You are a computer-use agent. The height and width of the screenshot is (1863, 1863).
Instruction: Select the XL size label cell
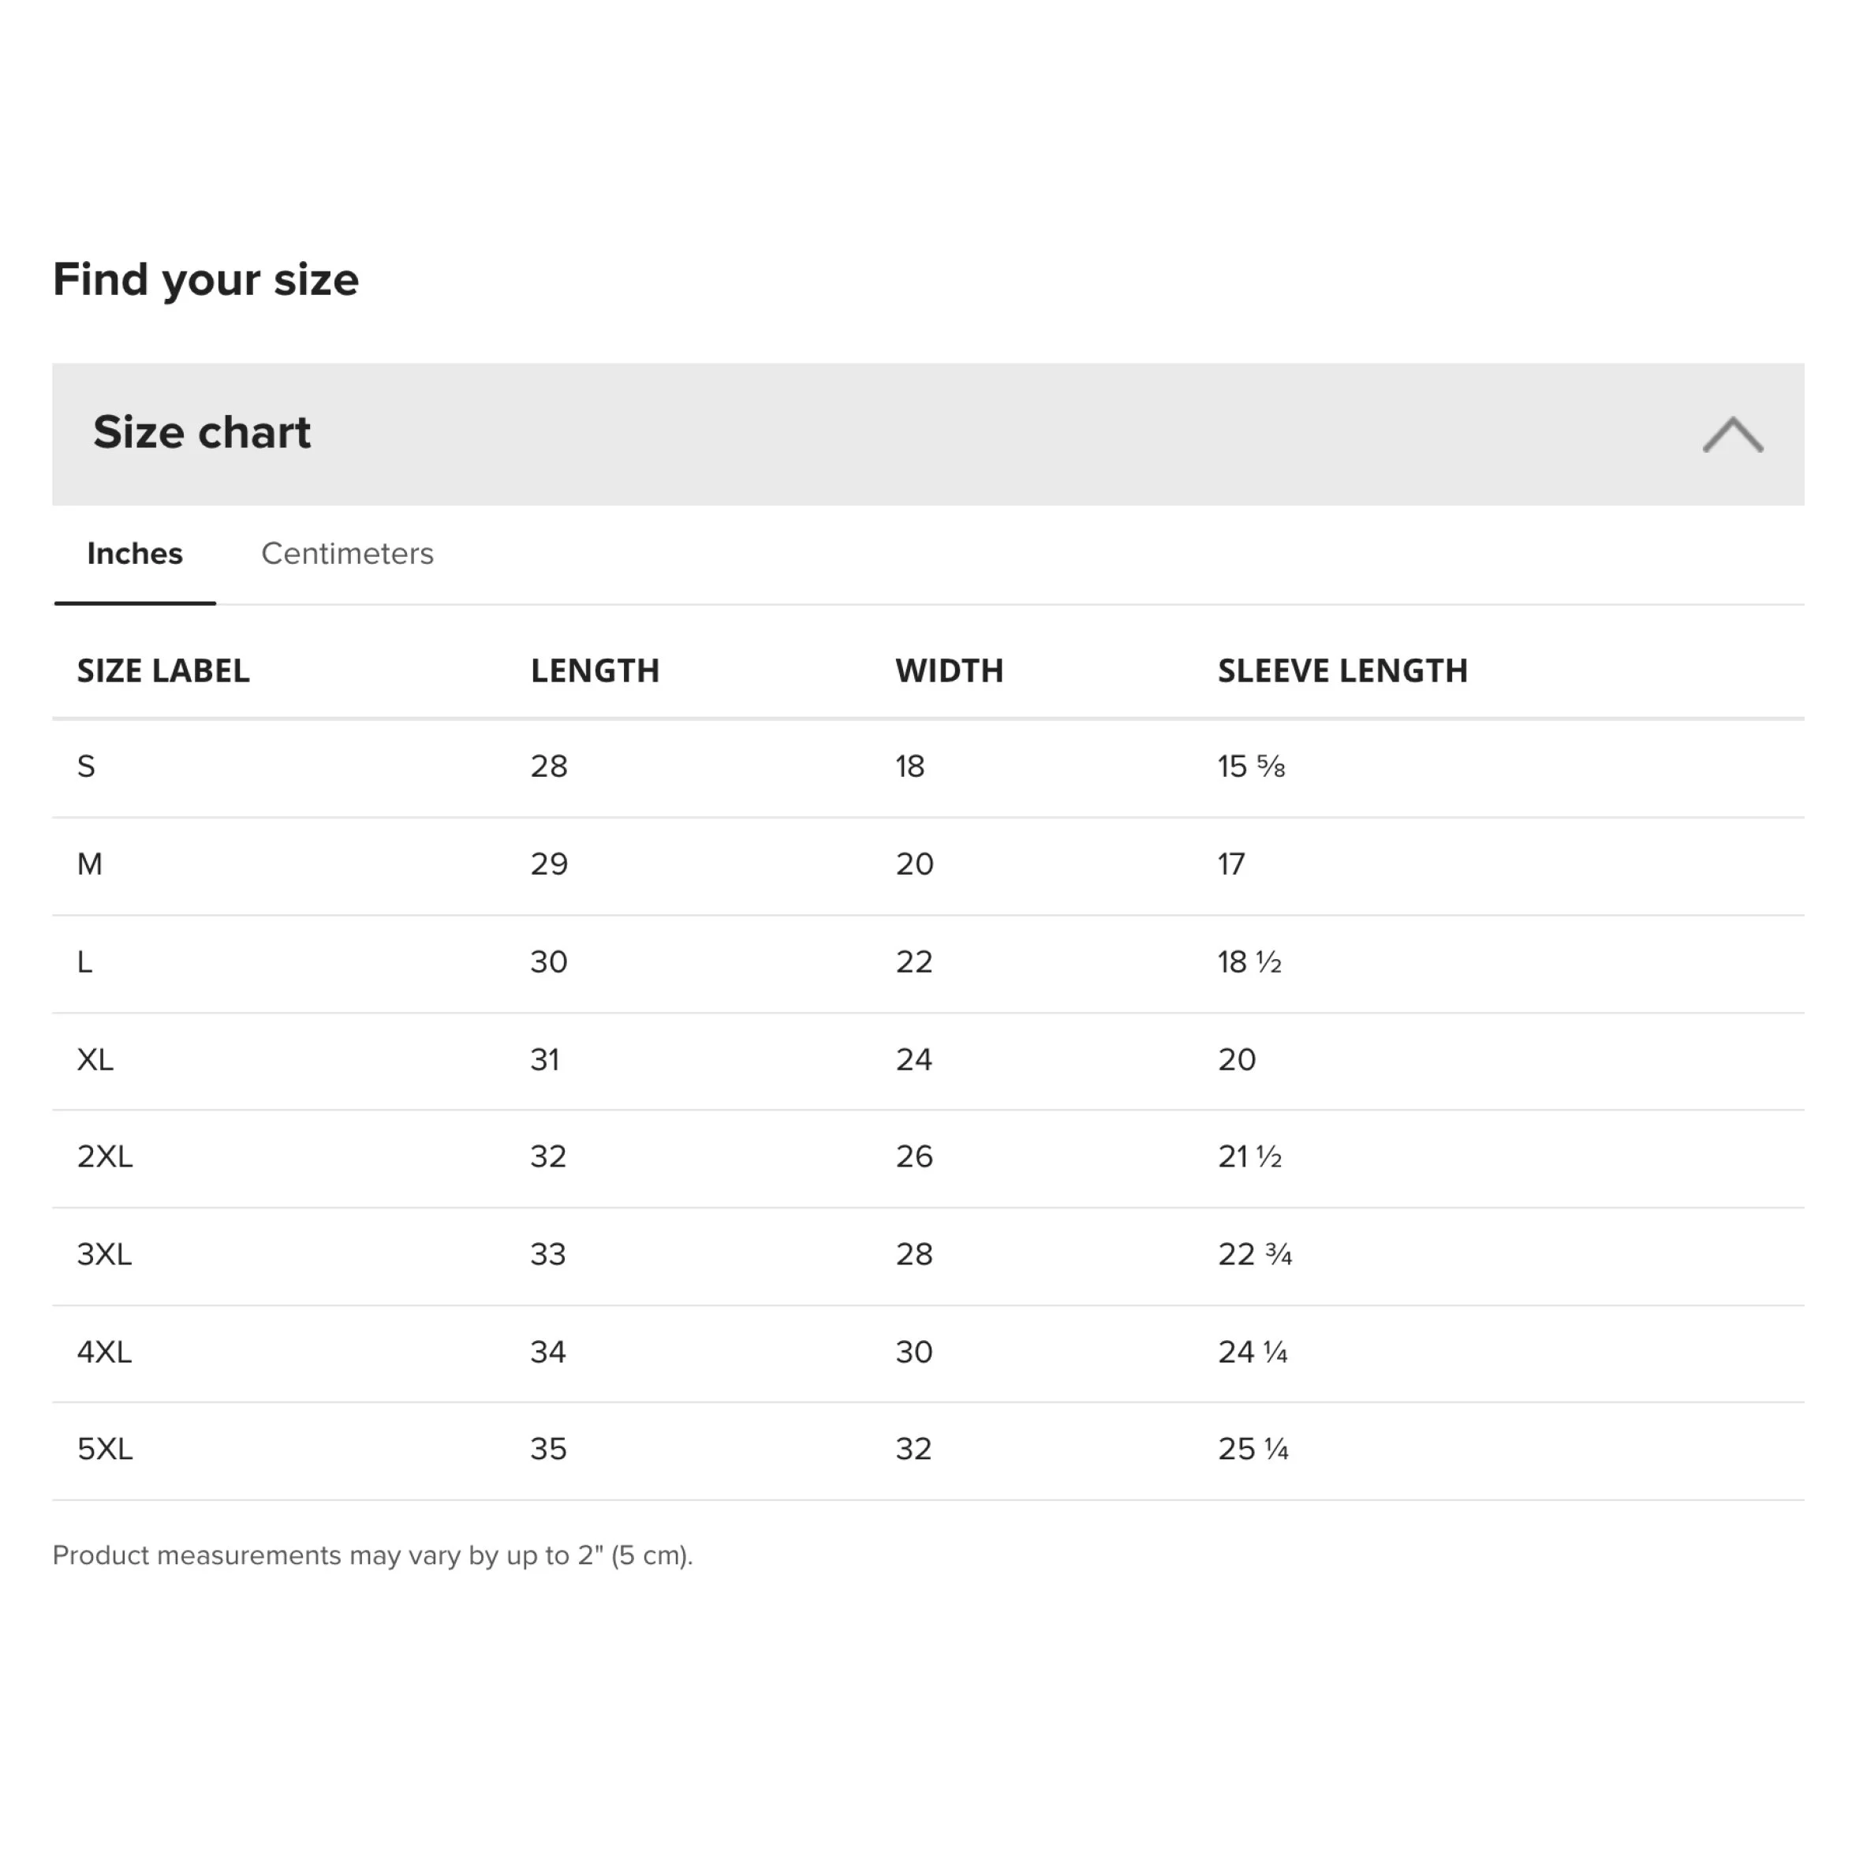click(x=95, y=1060)
